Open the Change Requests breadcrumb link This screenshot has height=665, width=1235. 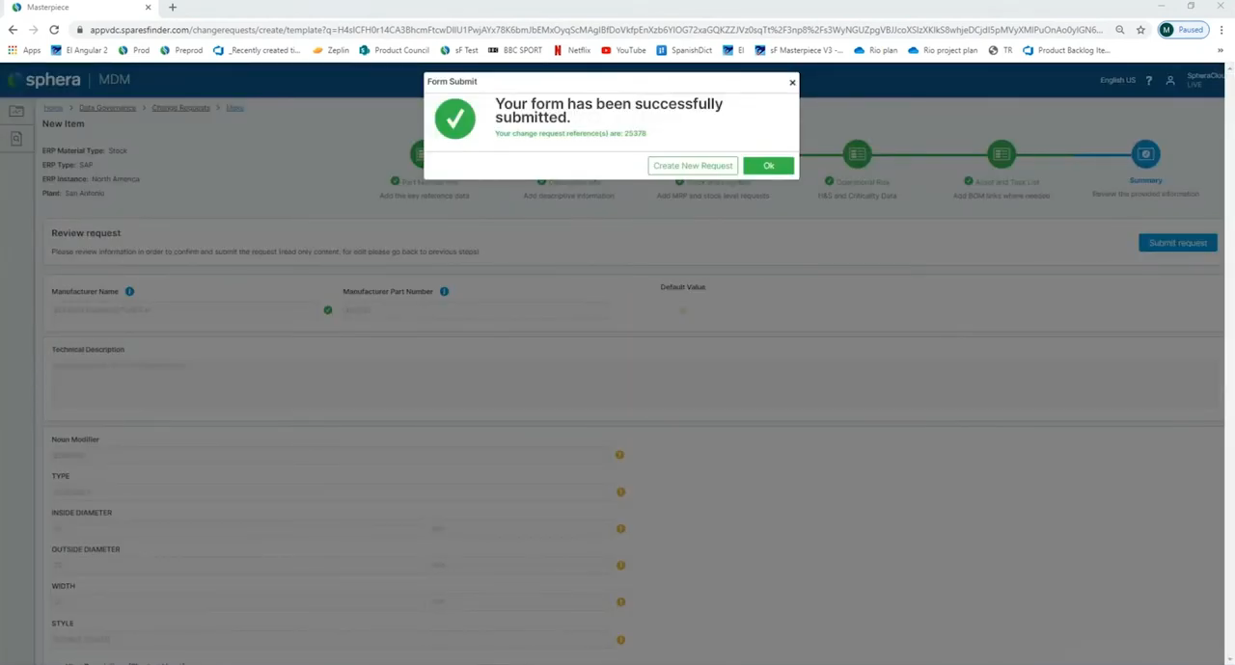180,108
